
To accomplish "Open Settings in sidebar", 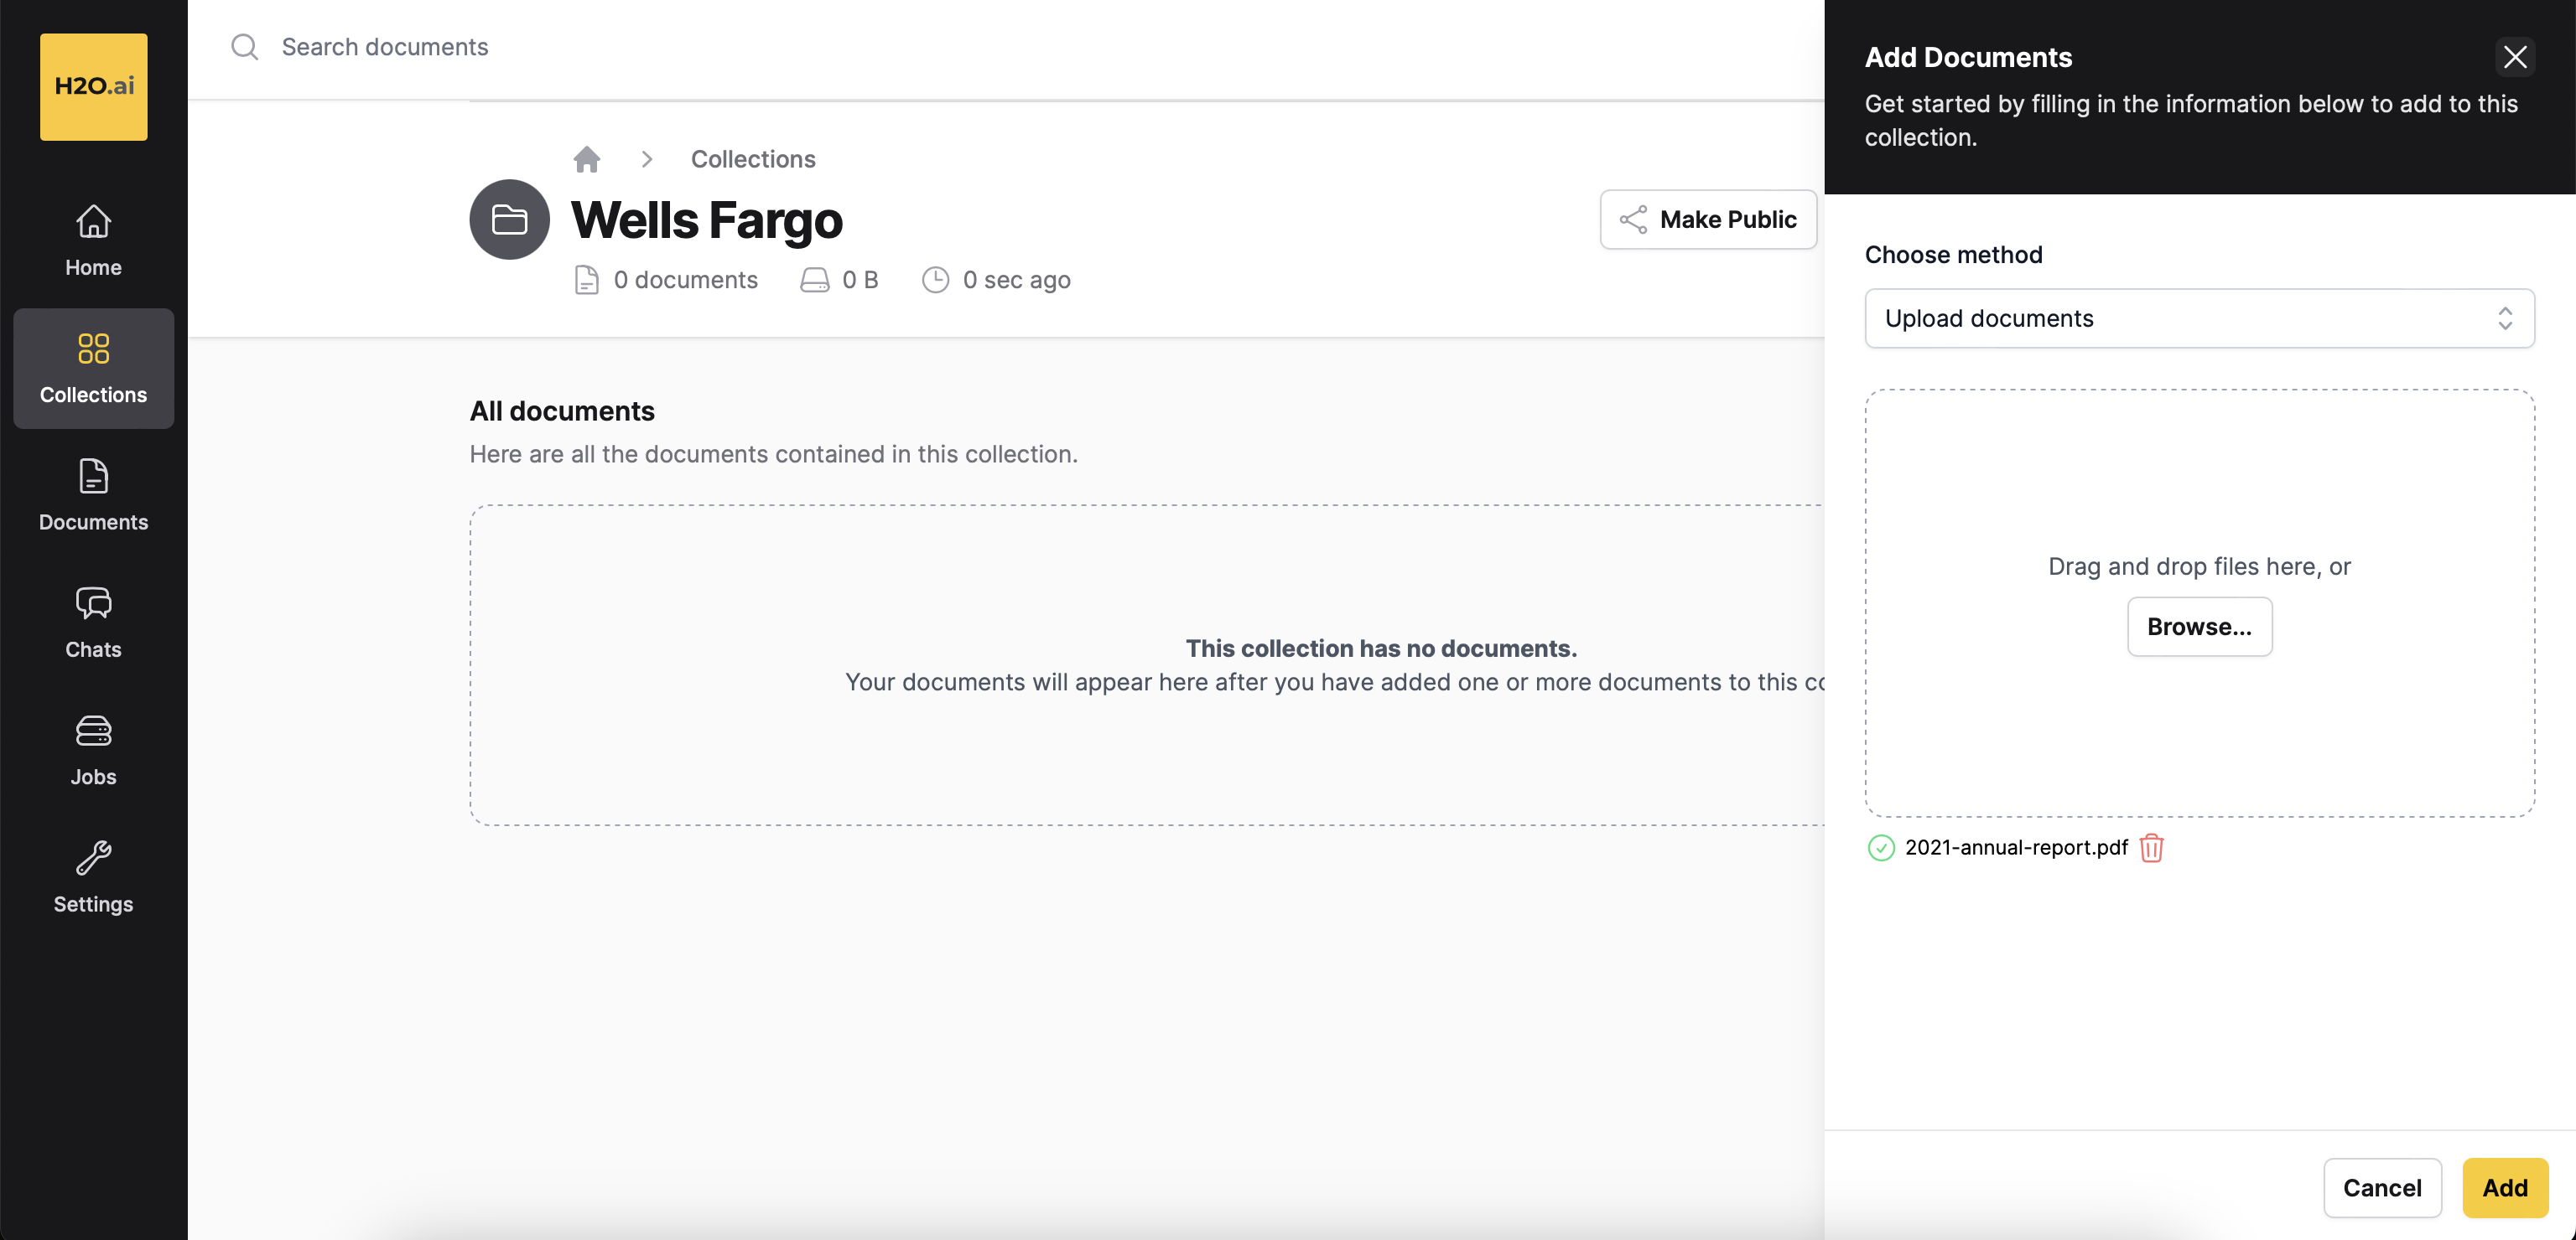I will [93, 877].
